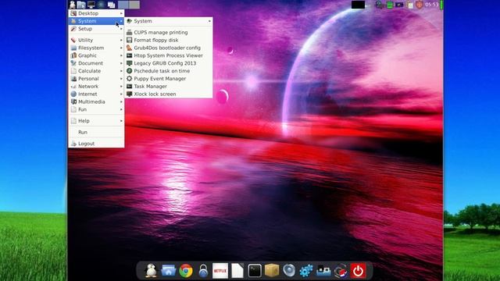Click the padlock icon in the dock
Image resolution: width=500 pixels, height=281 pixels.
(203, 271)
